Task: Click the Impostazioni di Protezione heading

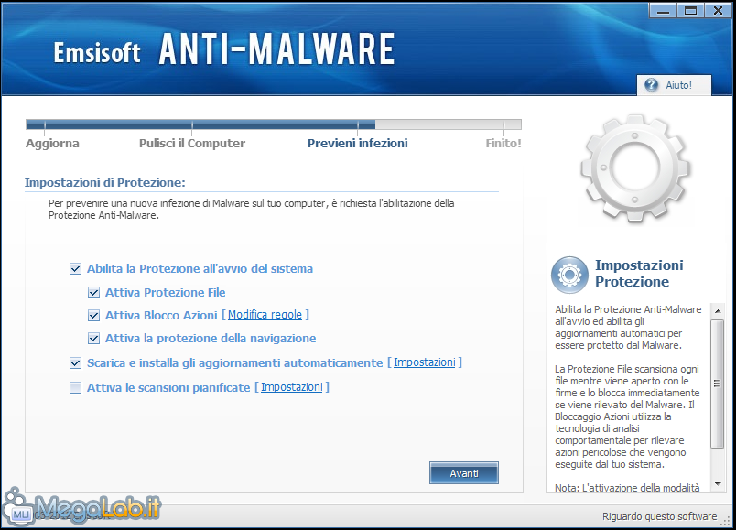Action: 104,182
